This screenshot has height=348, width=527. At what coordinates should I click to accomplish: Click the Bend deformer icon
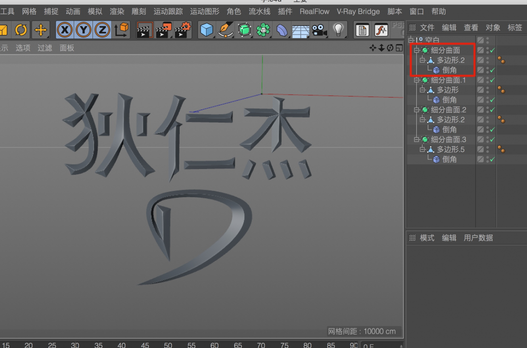click(x=282, y=30)
